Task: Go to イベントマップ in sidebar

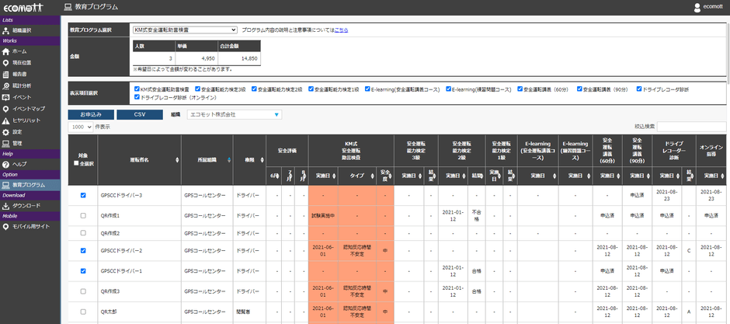Action: (28, 109)
